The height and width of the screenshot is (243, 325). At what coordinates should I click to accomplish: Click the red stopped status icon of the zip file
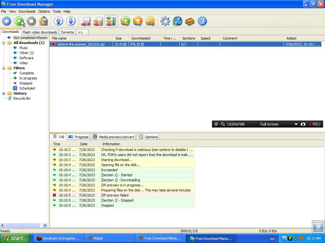pos(53,44)
